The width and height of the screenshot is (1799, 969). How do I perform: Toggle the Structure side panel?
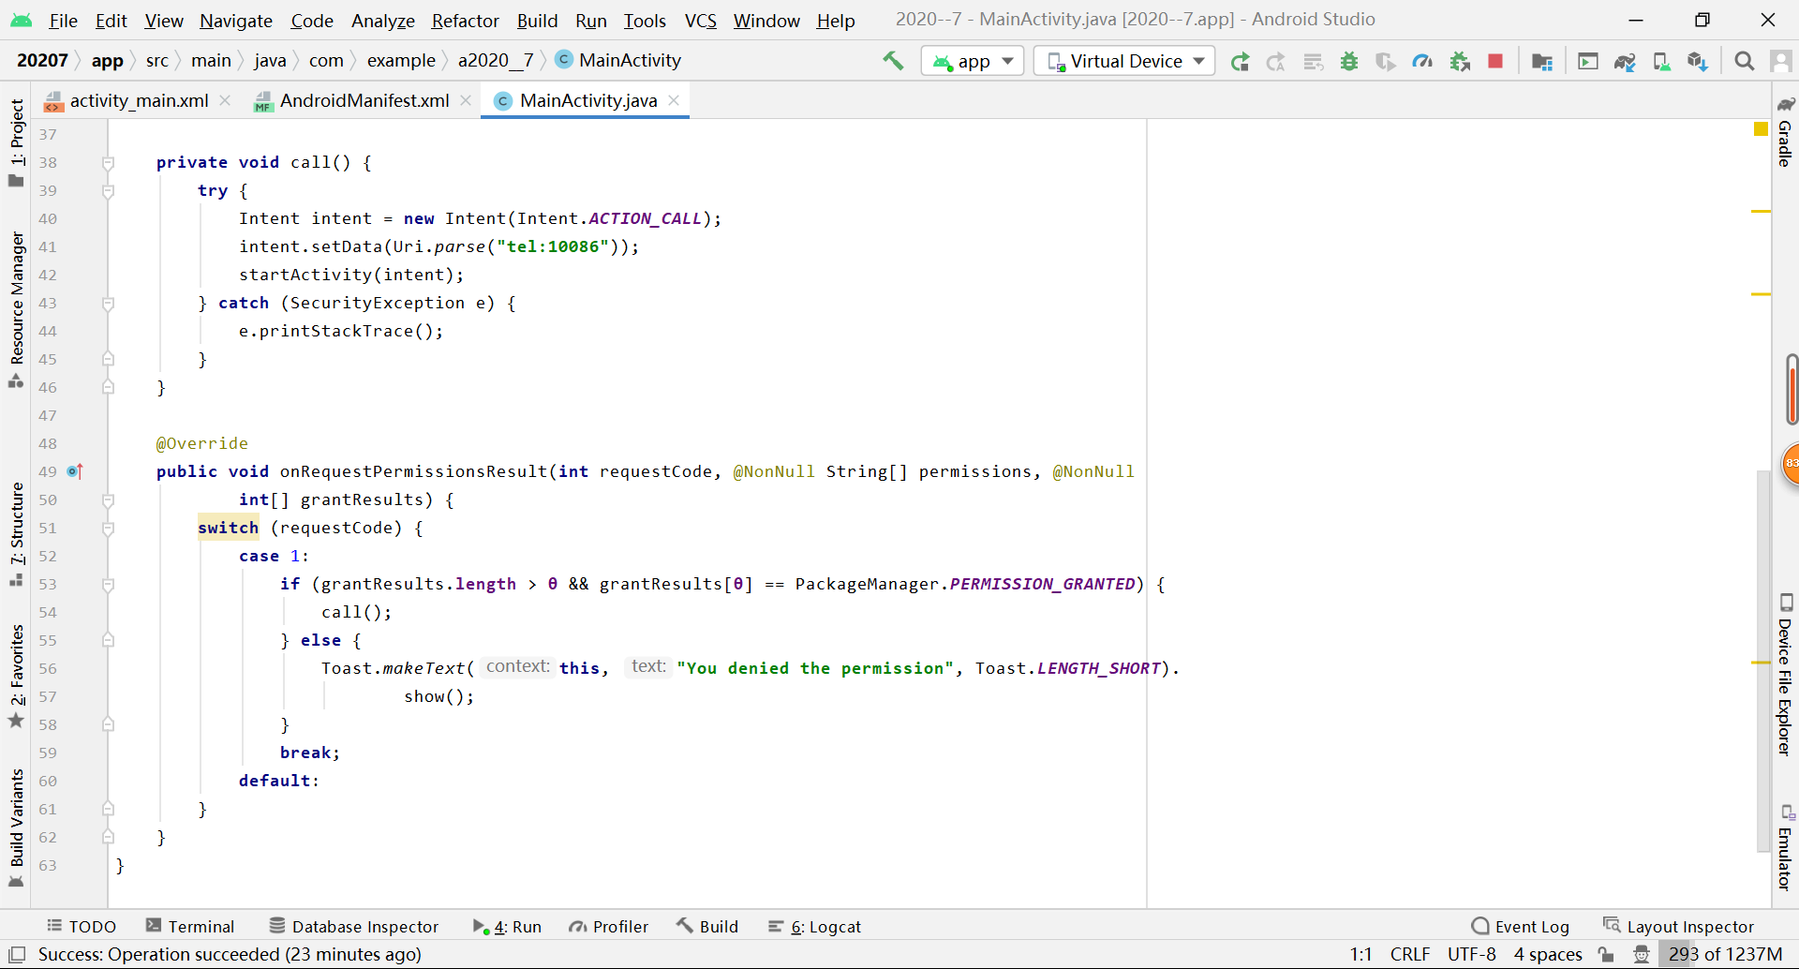[16, 535]
